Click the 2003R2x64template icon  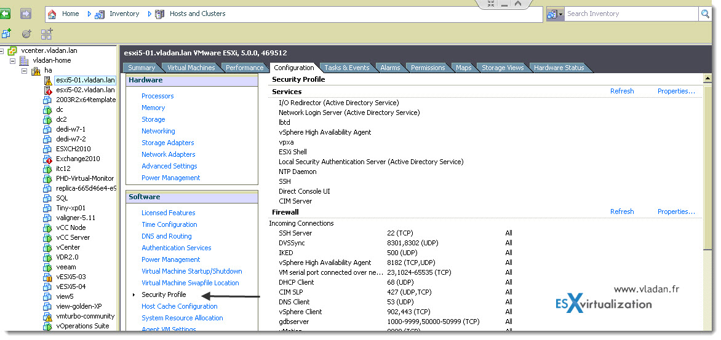(x=48, y=100)
